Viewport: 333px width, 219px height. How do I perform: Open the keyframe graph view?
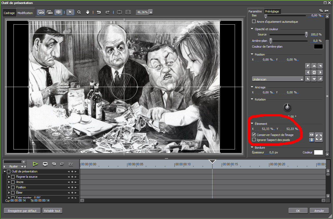[71, 164]
